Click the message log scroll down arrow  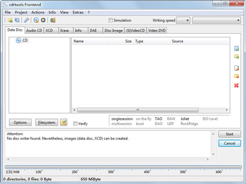(x=213, y=154)
